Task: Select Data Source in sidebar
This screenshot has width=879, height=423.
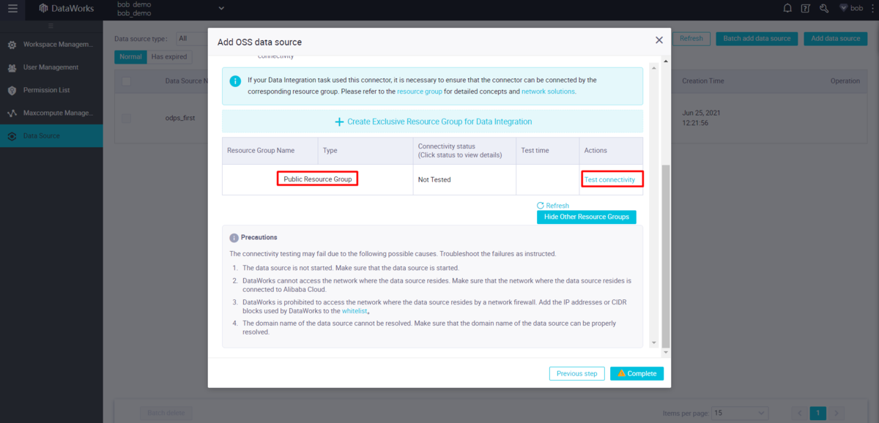Action: tap(51, 135)
